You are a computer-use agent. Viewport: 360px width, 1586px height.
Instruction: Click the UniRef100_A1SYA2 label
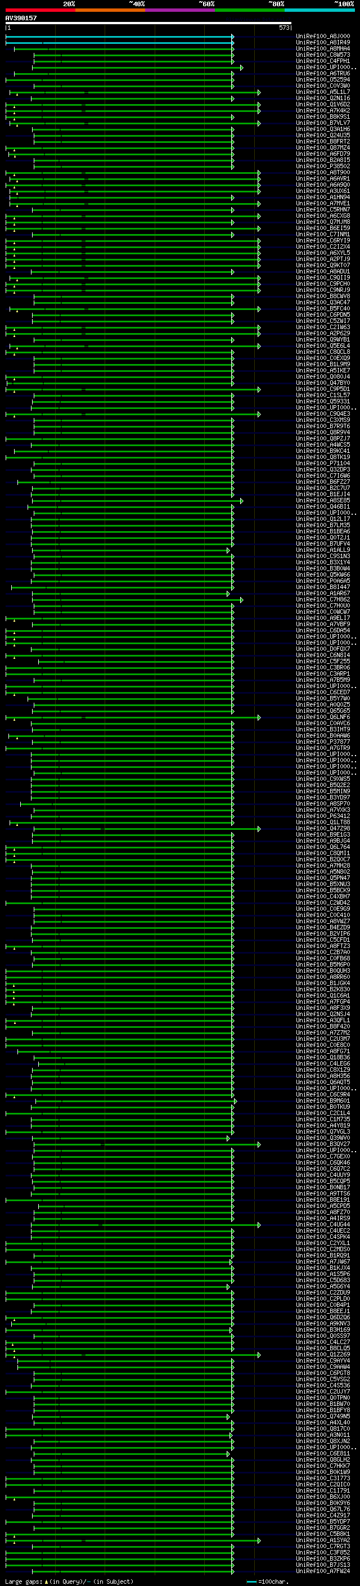pos(323,1539)
